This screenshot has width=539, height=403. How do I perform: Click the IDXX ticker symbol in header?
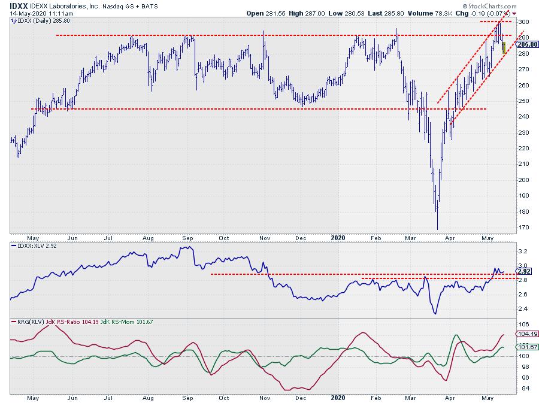tap(20, 4)
